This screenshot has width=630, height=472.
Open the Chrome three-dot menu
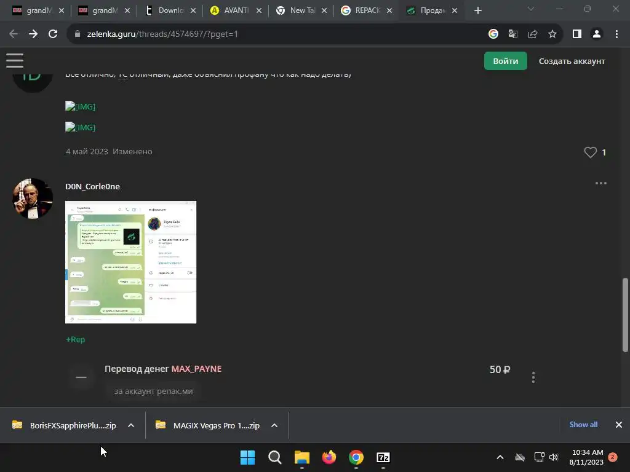(616, 34)
